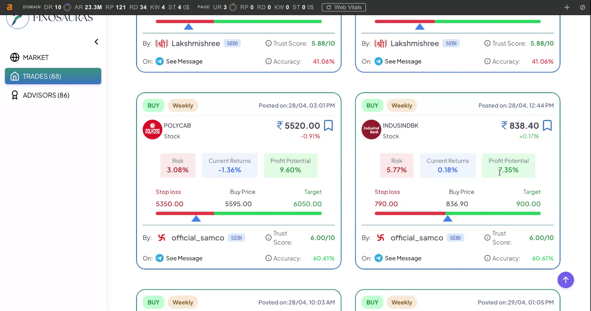Click the scroll-to-top arrow button

(566, 280)
